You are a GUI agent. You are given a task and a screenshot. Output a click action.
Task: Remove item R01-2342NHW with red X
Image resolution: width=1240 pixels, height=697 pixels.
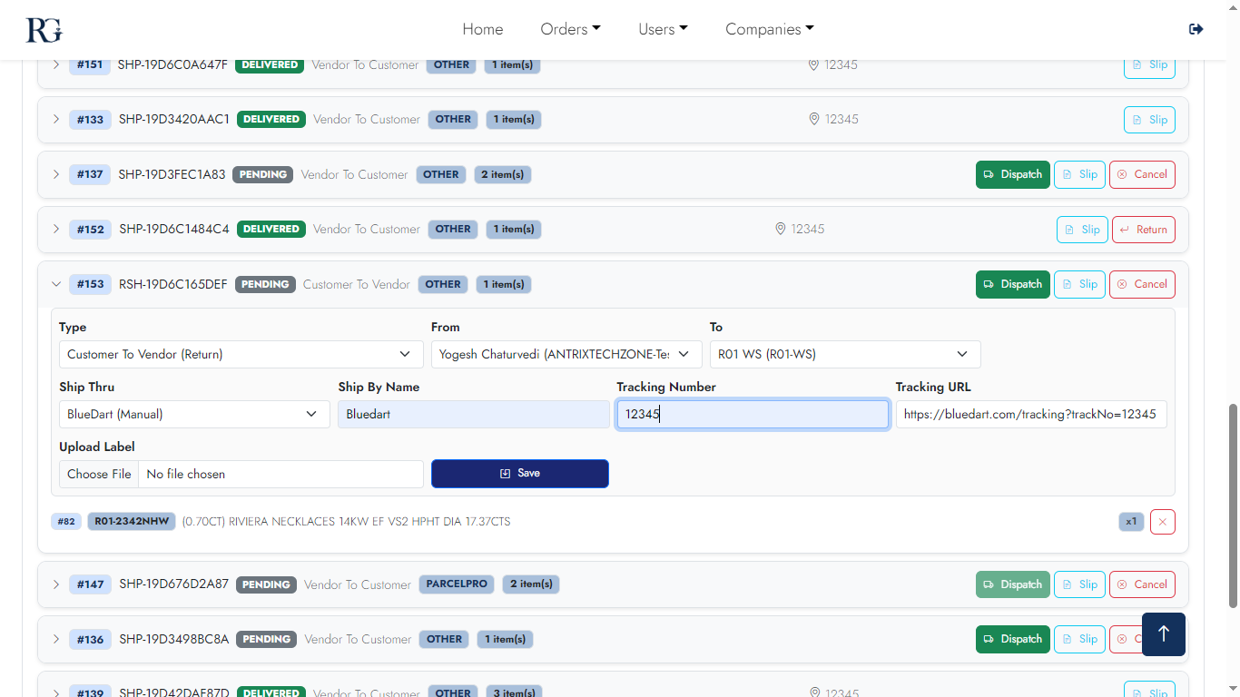coord(1162,522)
